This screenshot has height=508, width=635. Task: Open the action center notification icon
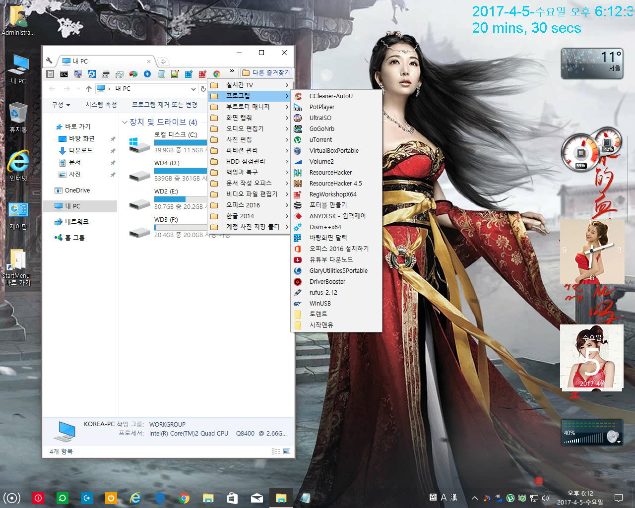click(x=619, y=498)
